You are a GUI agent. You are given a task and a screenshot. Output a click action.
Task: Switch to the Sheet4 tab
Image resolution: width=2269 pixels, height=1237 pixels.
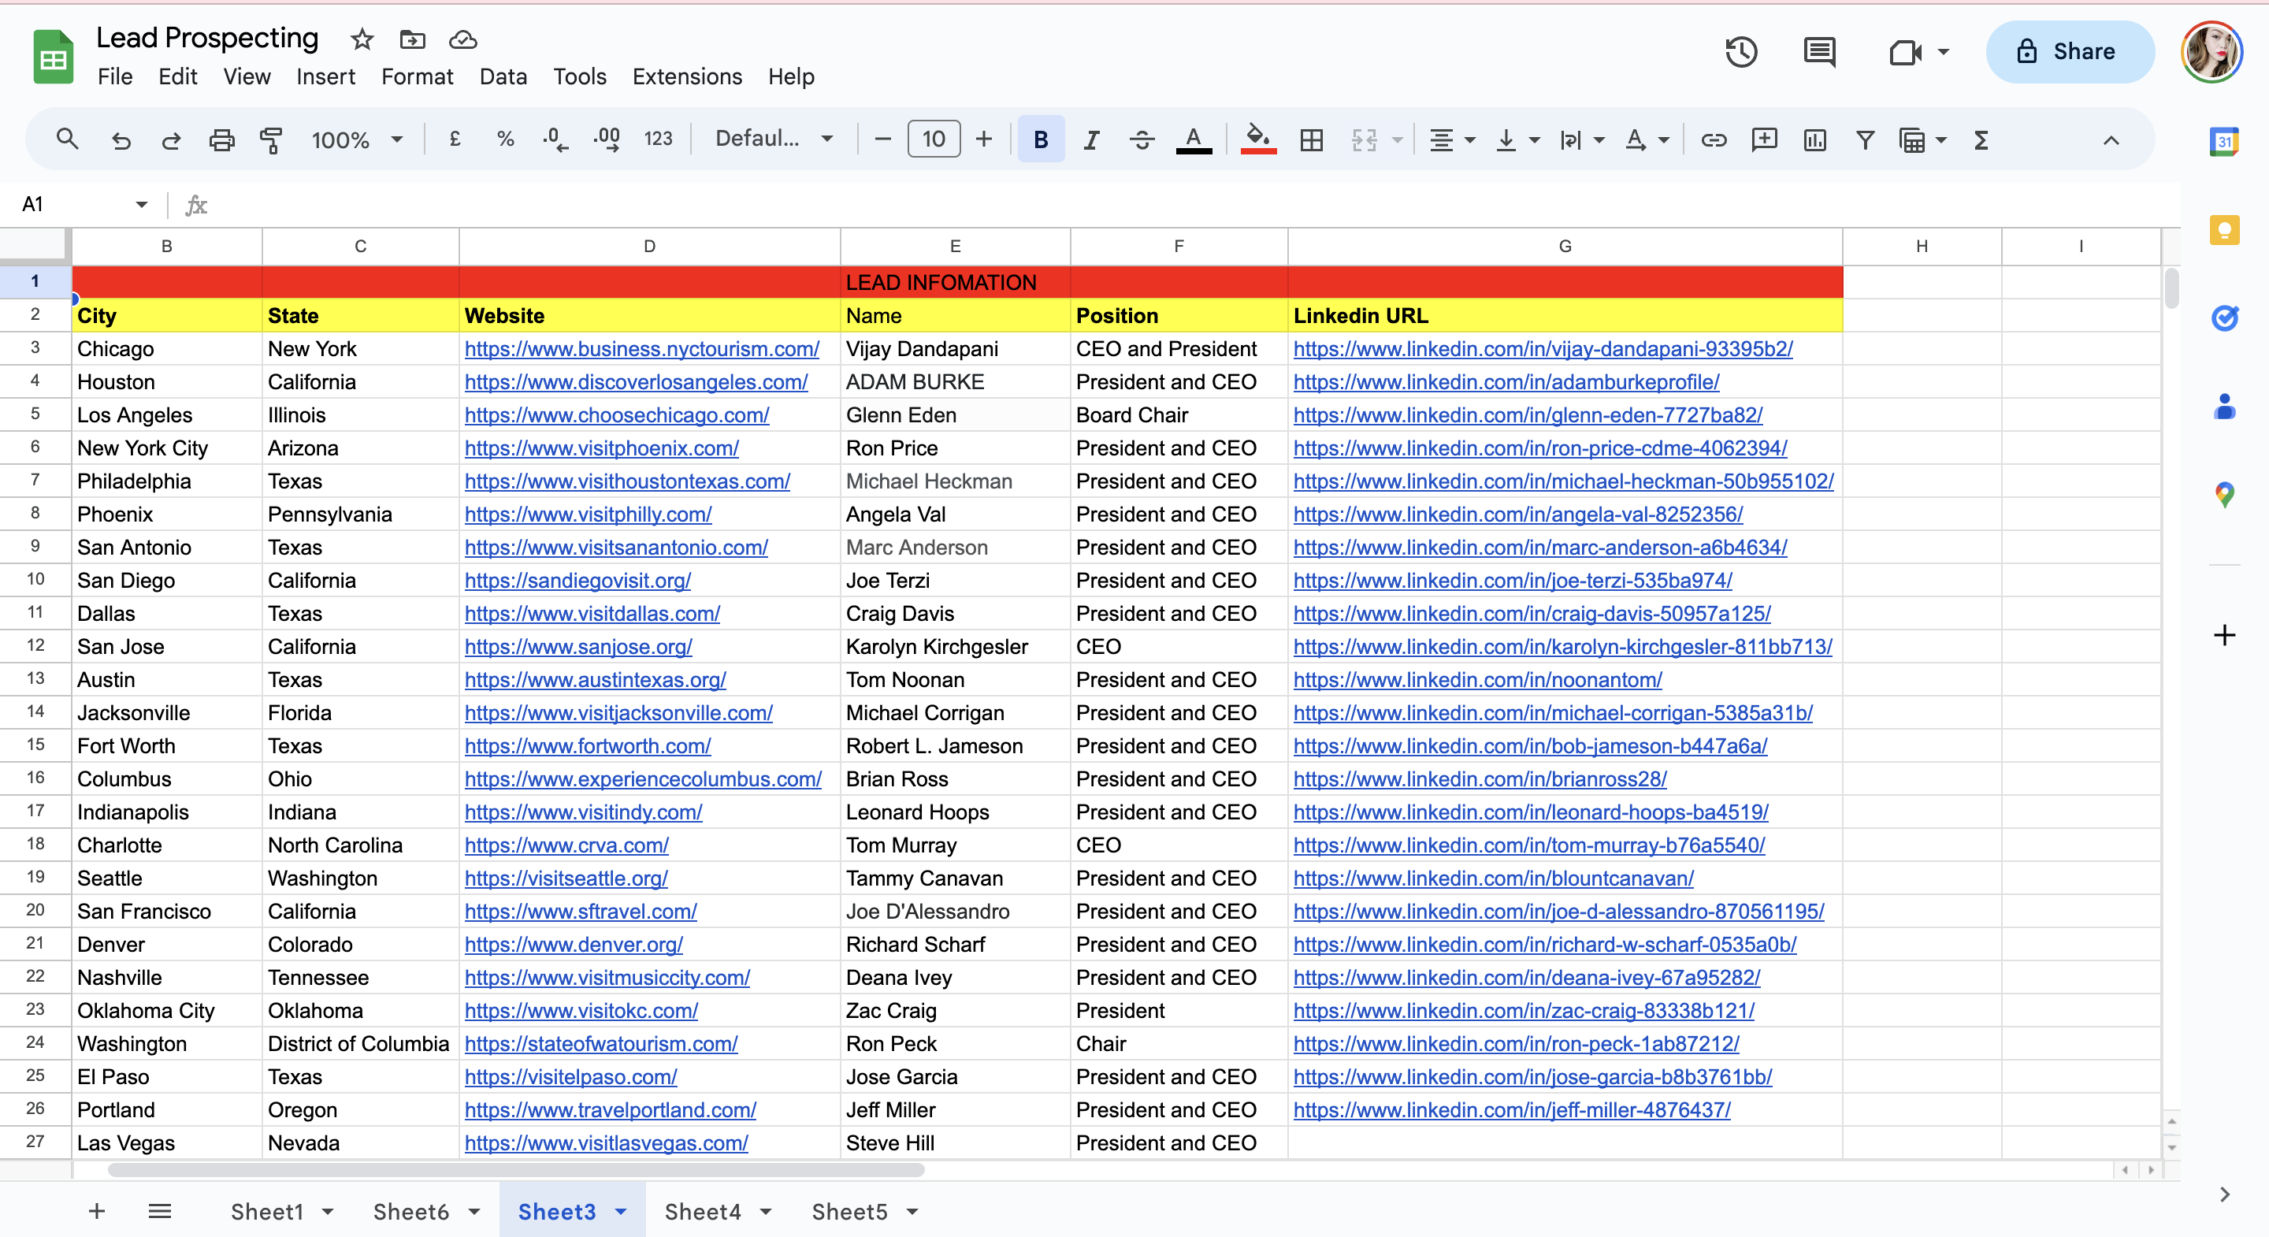click(702, 1212)
